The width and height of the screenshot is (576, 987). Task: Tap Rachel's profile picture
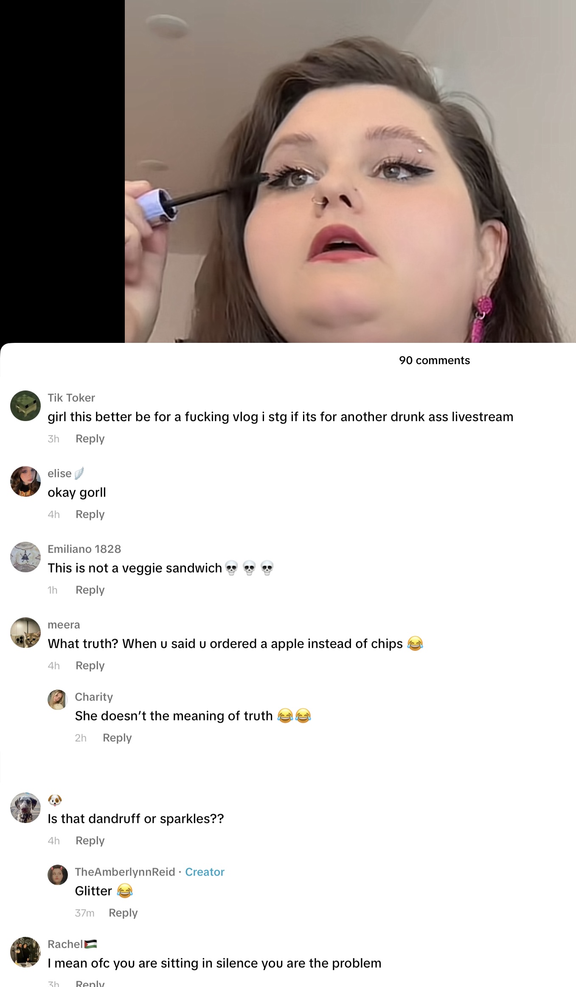coord(25,952)
